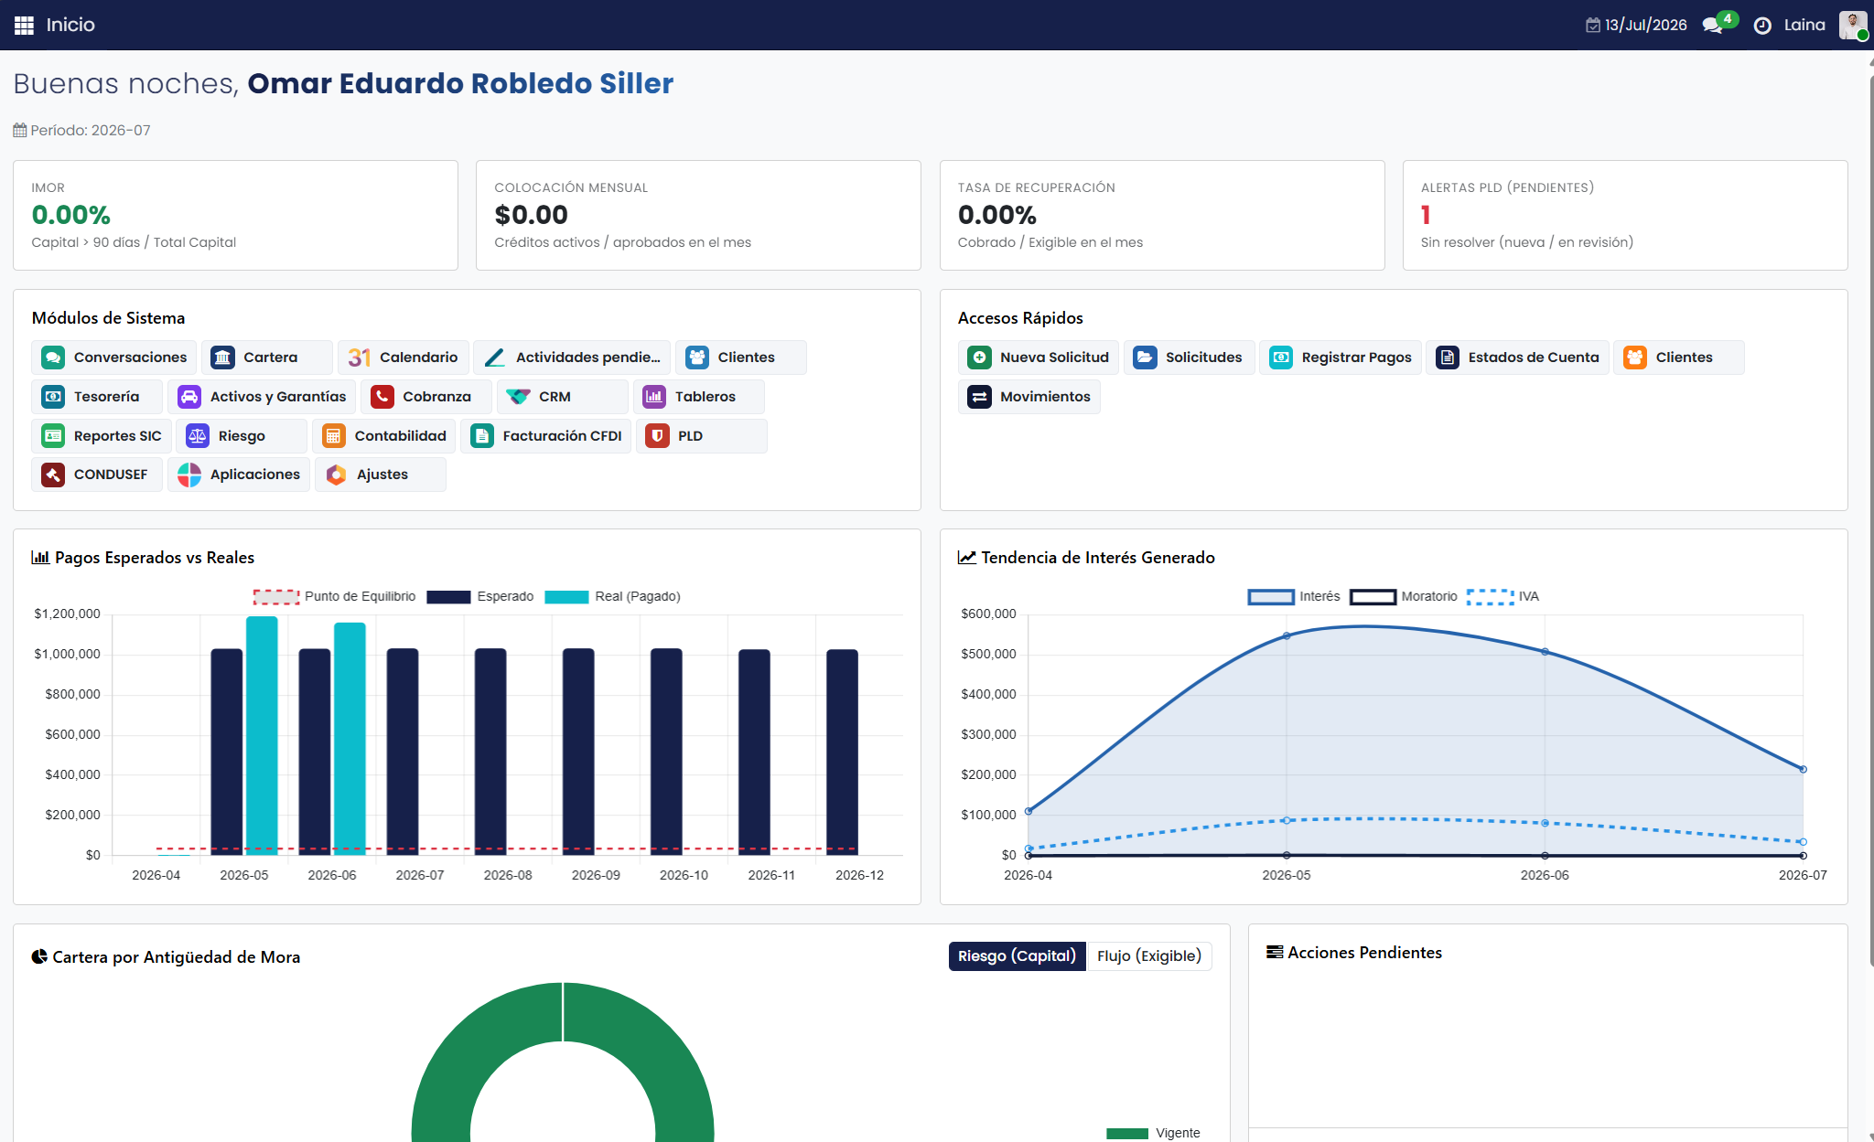Click Nueva Solicitud quick access
This screenshot has height=1142, width=1874.
(1039, 358)
